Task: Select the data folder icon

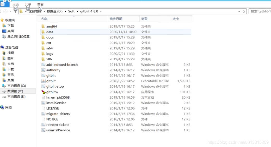Action: click(43, 32)
